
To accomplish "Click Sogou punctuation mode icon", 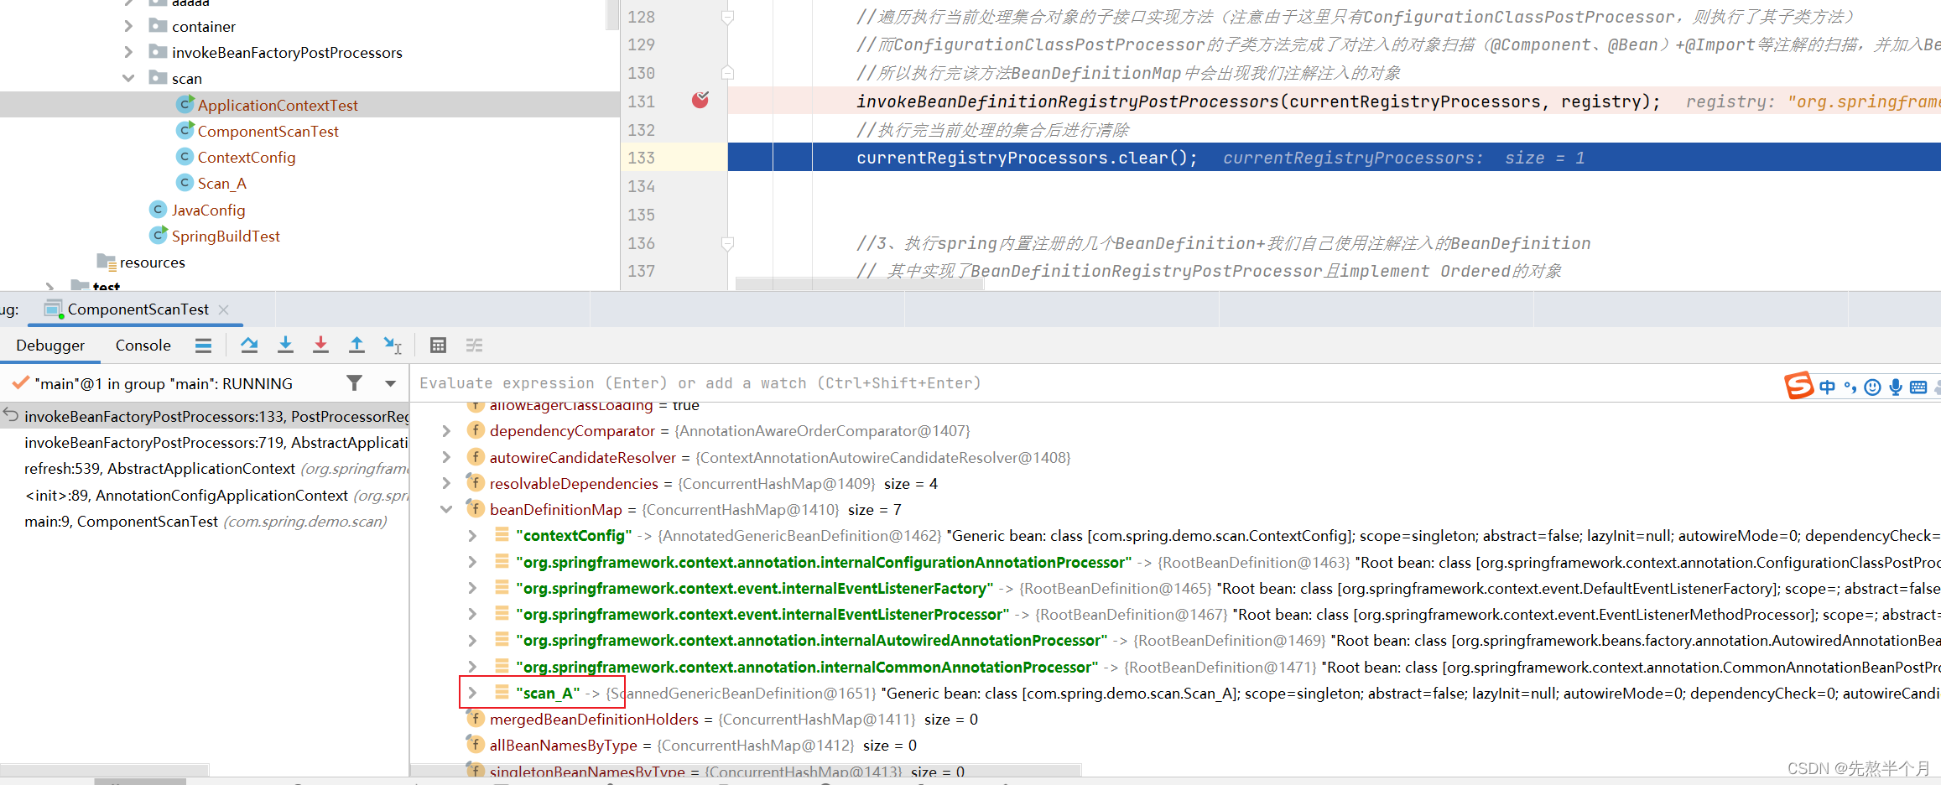I will click(1850, 387).
